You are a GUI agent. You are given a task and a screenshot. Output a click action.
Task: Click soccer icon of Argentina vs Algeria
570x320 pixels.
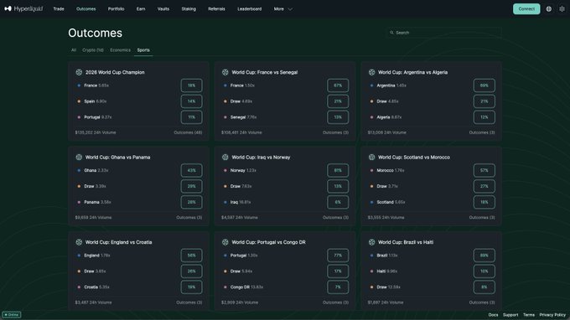(x=371, y=72)
